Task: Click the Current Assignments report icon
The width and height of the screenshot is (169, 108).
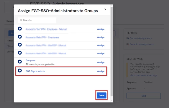Action: [x=128, y=38]
